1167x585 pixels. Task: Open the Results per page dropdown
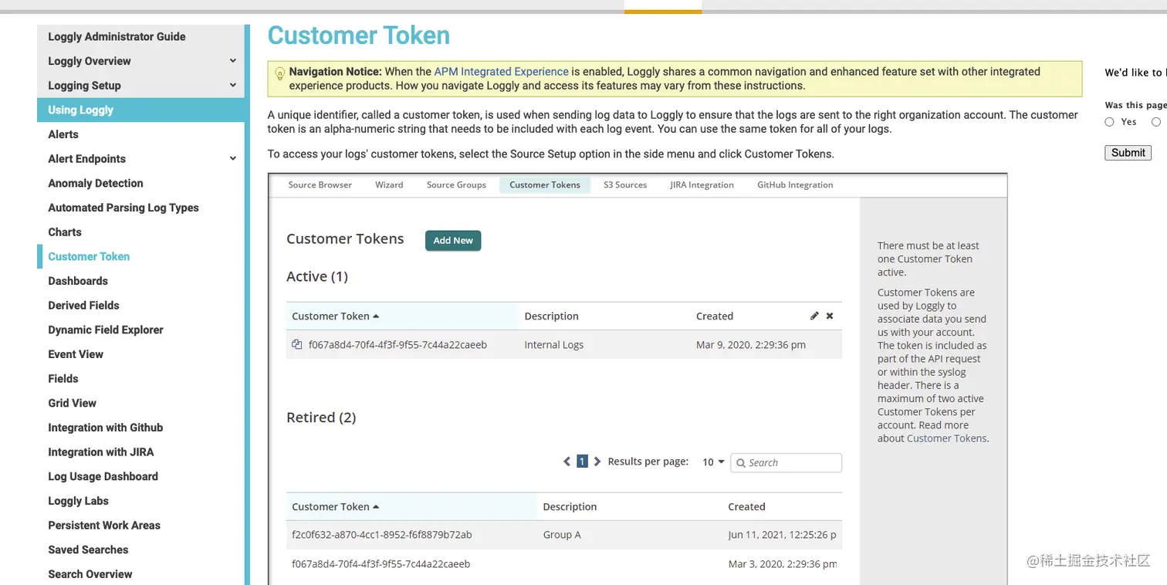[713, 462]
